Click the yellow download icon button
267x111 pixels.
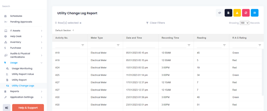coord(237,13)
